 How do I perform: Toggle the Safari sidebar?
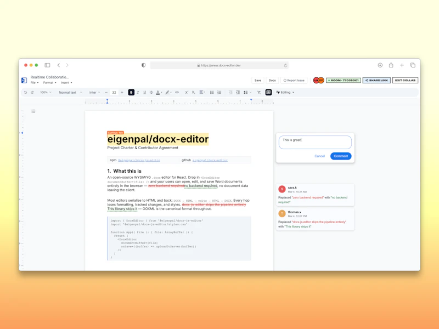point(47,65)
